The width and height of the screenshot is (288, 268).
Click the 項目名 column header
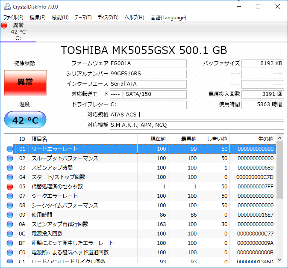[83, 139]
